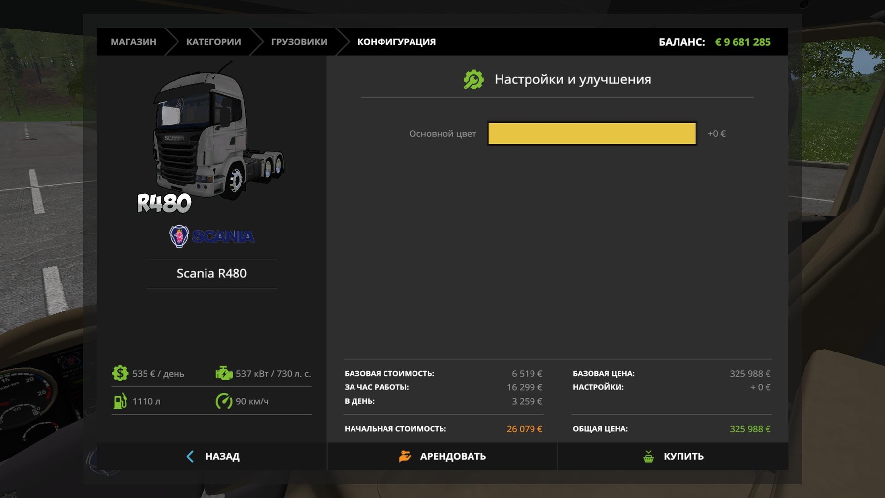This screenshot has width=885, height=498.
Task: Click the blue back arrow icon
Action: click(190, 456)
